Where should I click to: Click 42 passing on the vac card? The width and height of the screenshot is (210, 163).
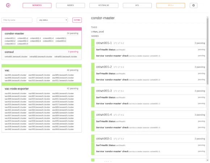[x=72, y=70]
